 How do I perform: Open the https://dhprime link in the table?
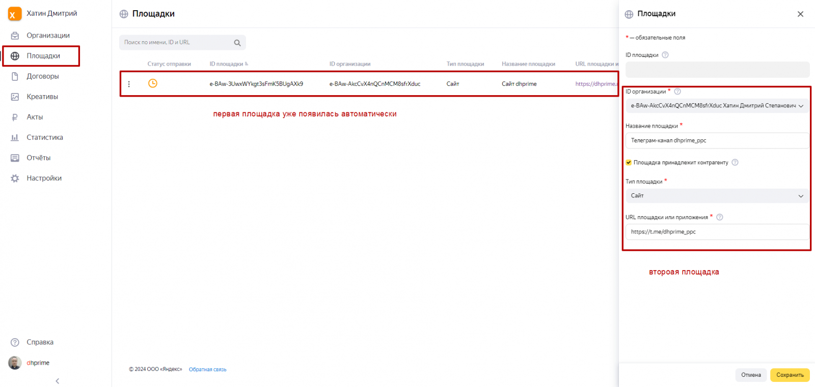pos(596,84)
